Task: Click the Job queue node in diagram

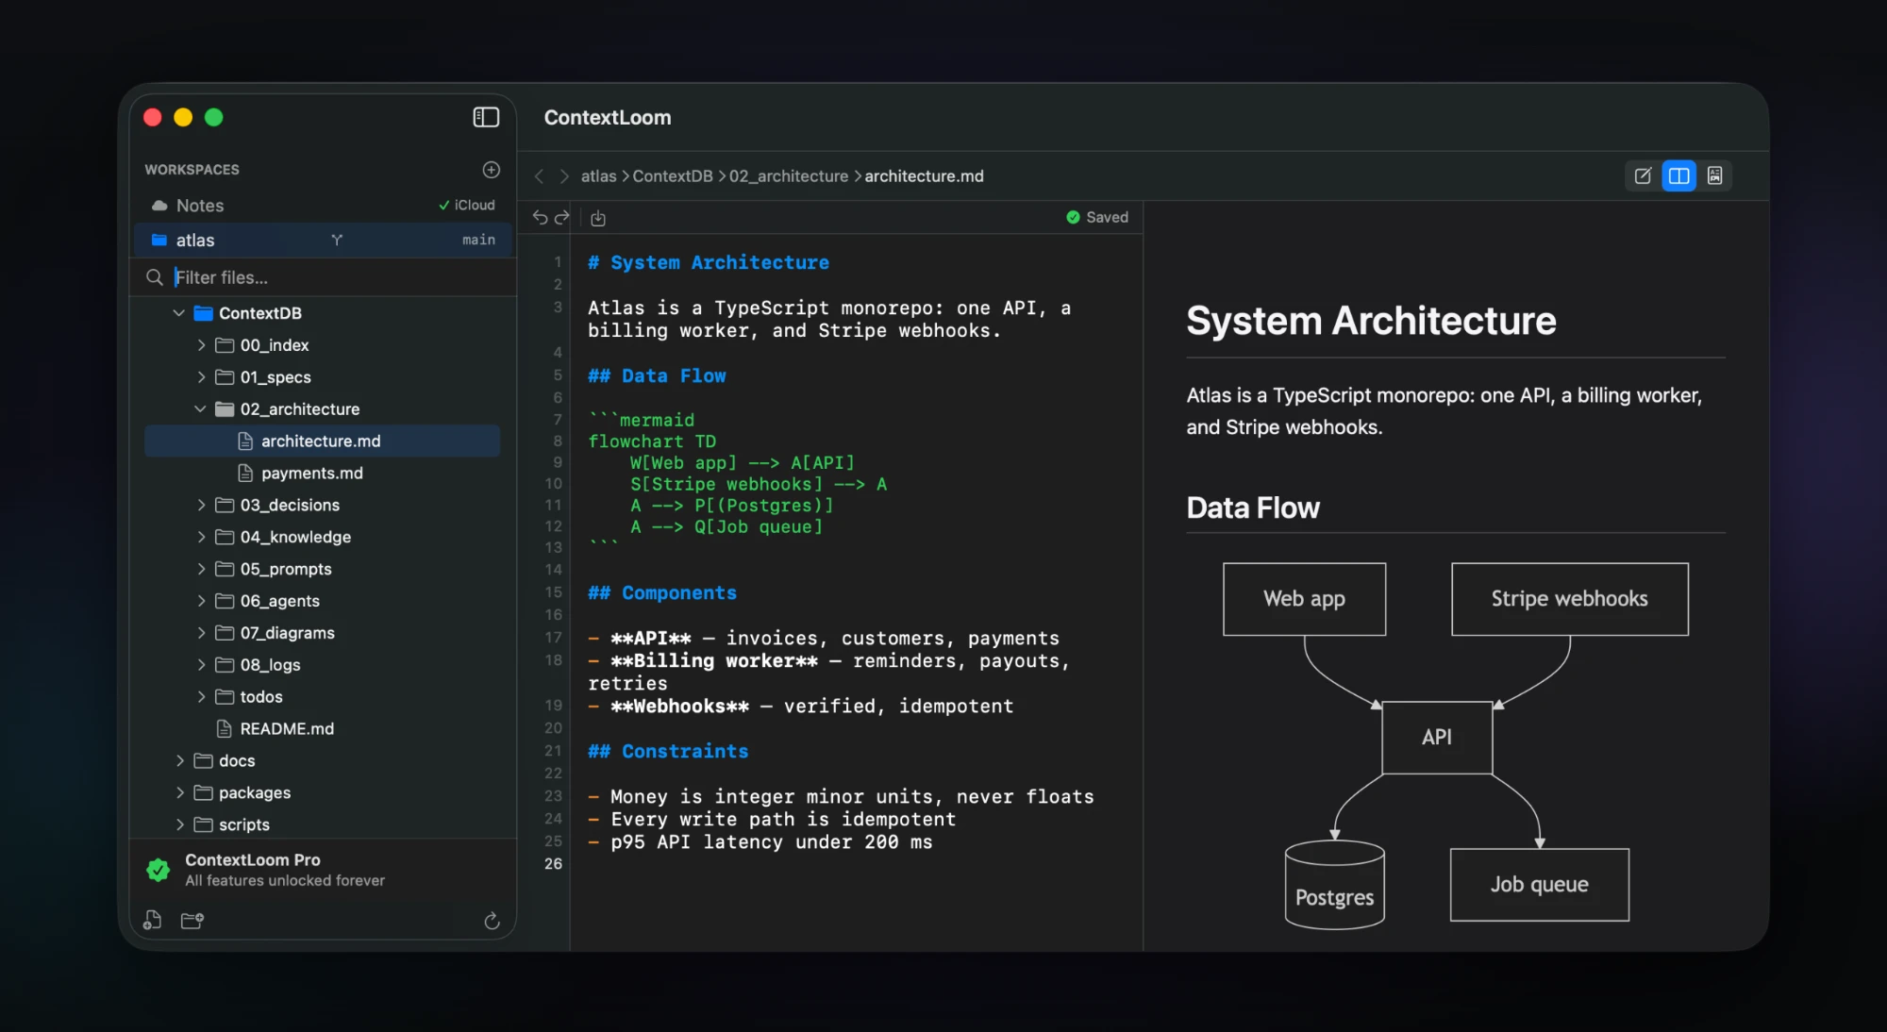Action: coord(1539,885)
